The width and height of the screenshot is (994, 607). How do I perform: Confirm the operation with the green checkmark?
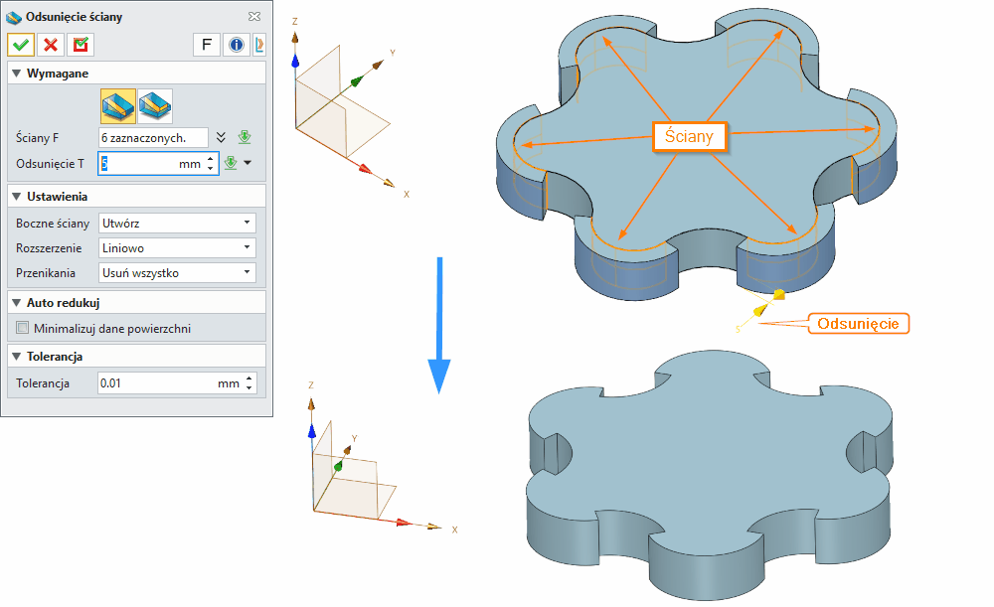(22, 45)
